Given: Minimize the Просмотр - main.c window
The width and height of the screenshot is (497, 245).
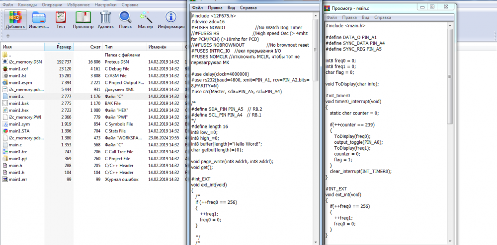Looking at the screenshot, I should point(421,6).
